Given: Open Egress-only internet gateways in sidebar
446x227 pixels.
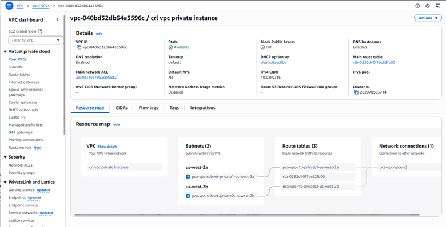Looking at the screenshot, I should [x=26, y=92].
